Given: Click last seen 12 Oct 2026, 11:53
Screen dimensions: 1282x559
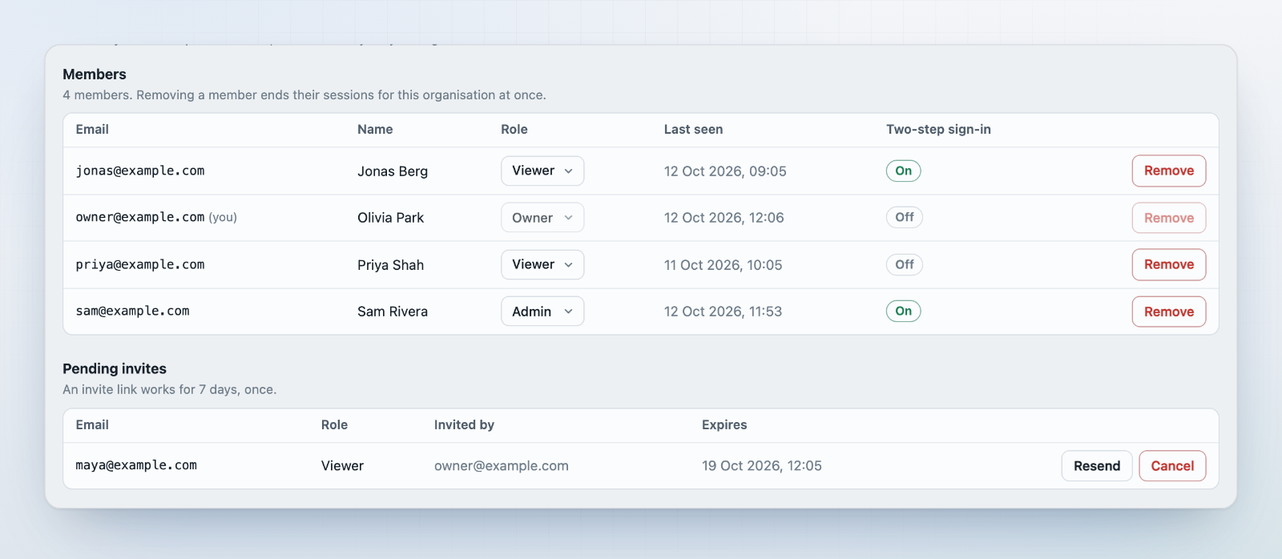Looking at the screenshot, I should tap(723, 312).
